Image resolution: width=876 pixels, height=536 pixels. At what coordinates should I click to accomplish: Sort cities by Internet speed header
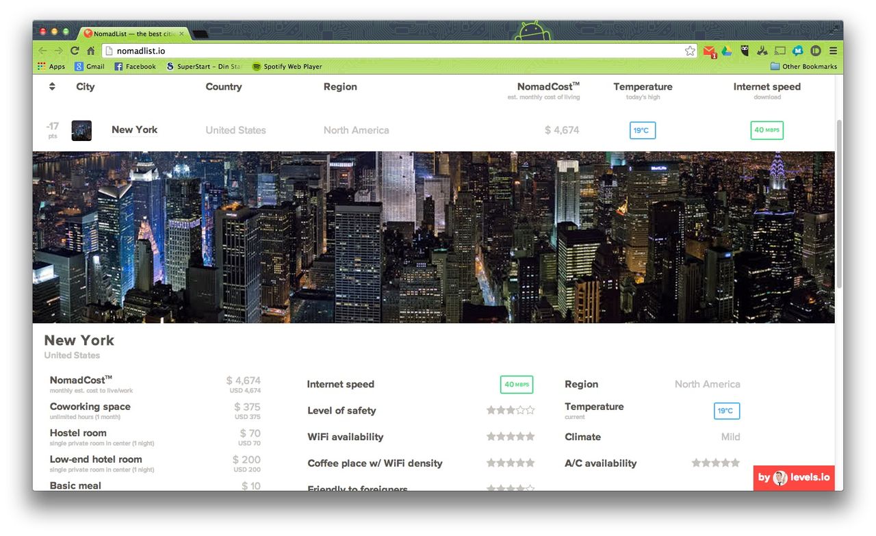pos(766,86)
